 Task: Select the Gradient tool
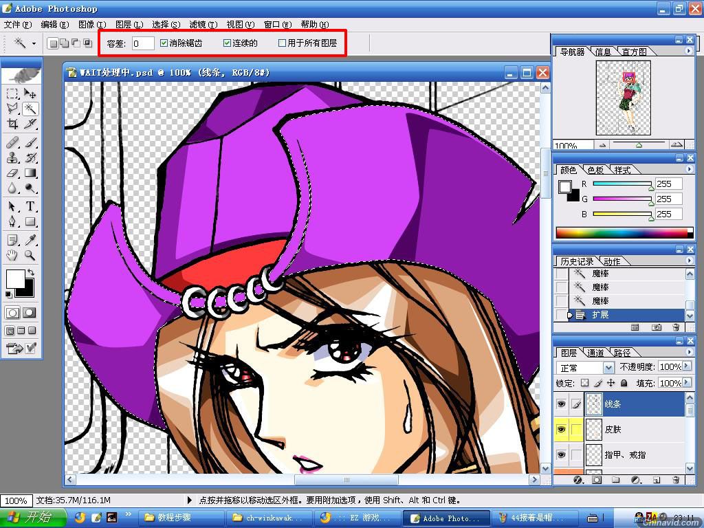30,173
